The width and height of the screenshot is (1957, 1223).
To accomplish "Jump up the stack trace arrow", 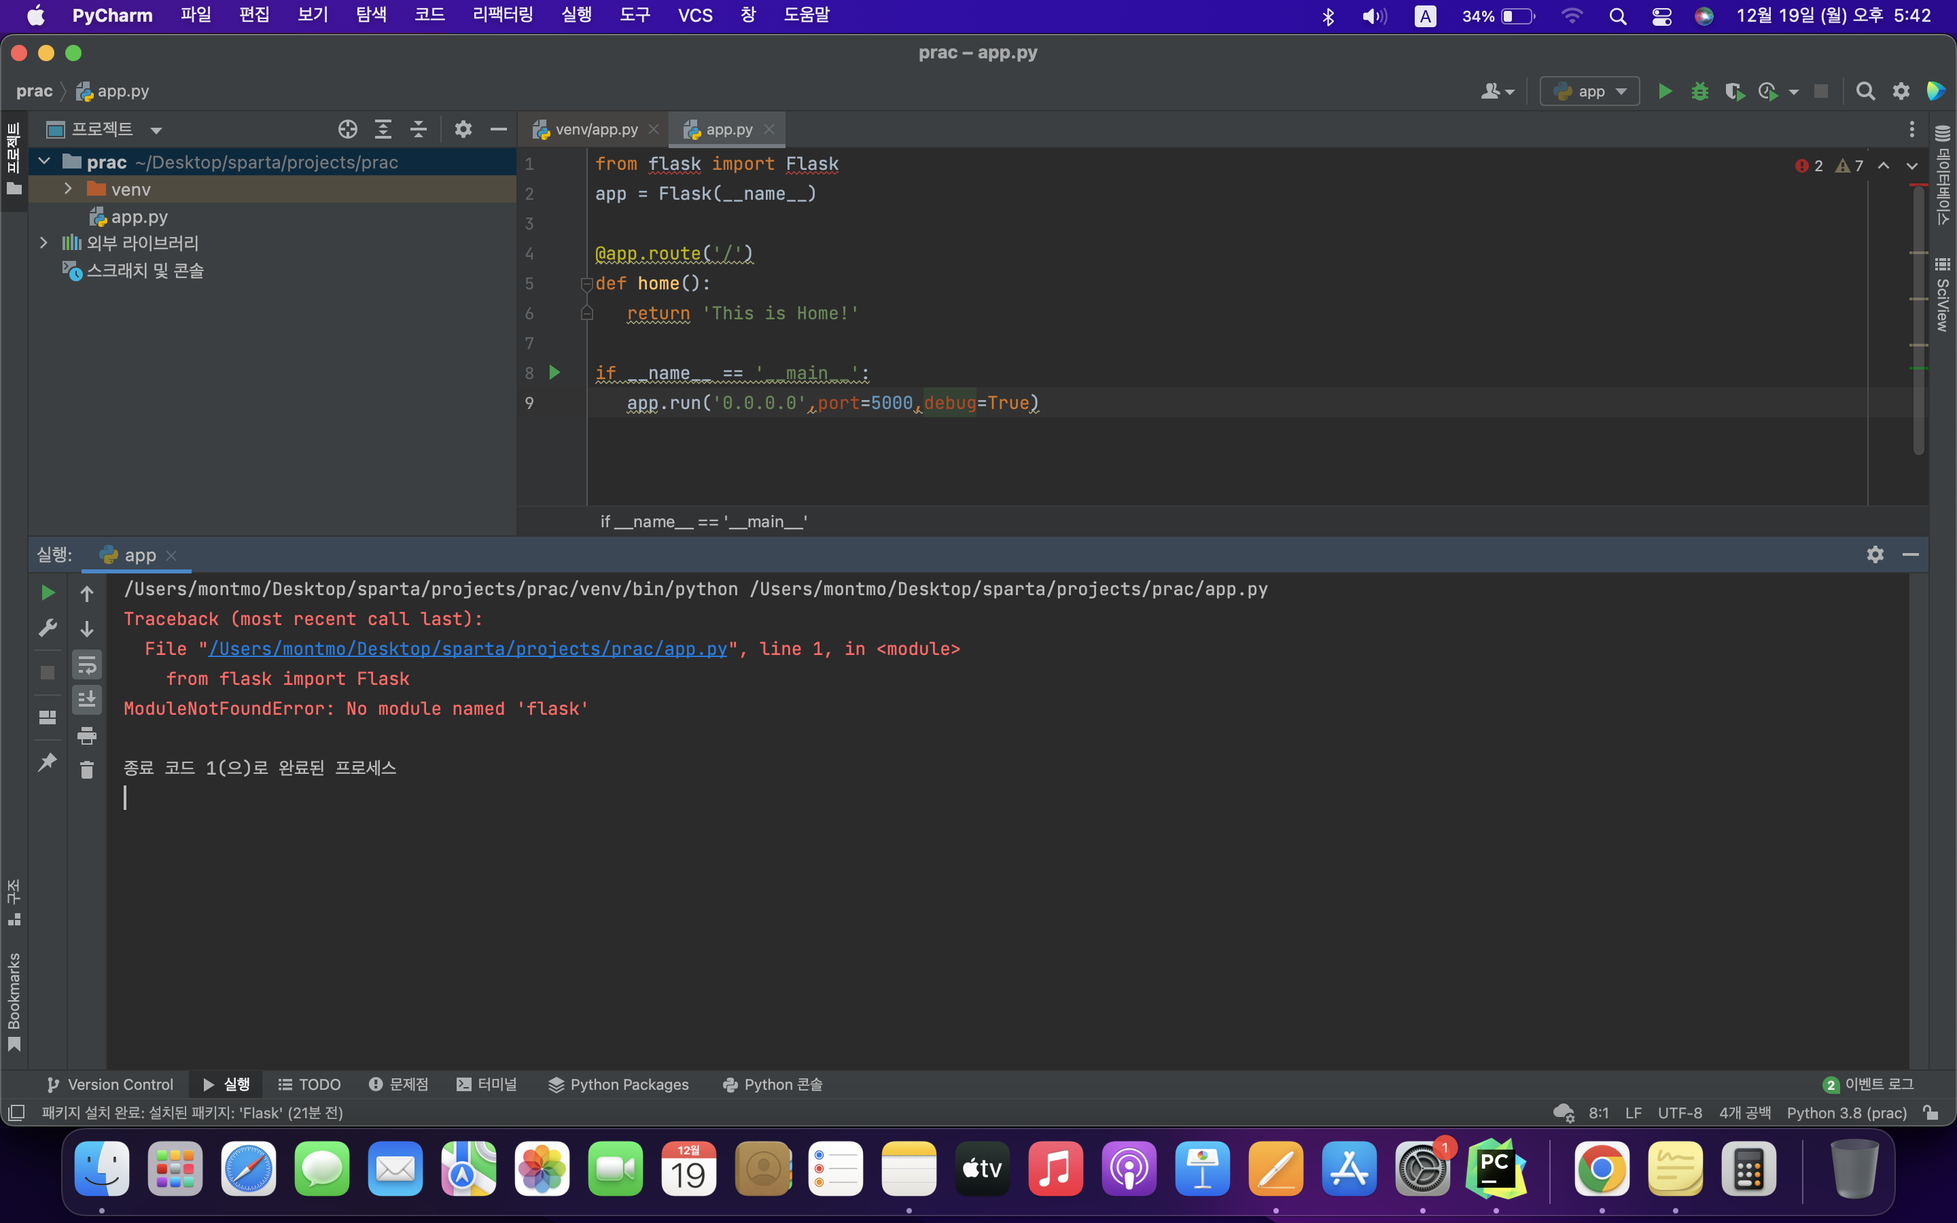I will pos(88,594).
